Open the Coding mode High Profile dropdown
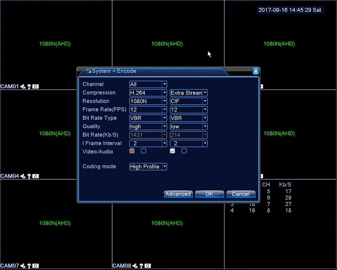The width and height of the screenshot is (337, 270). pyautogui.click(x=148, y=167)
